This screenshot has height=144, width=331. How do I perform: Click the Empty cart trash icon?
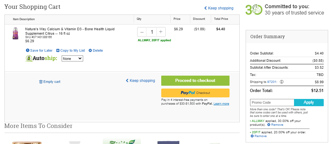click(41, 82)
